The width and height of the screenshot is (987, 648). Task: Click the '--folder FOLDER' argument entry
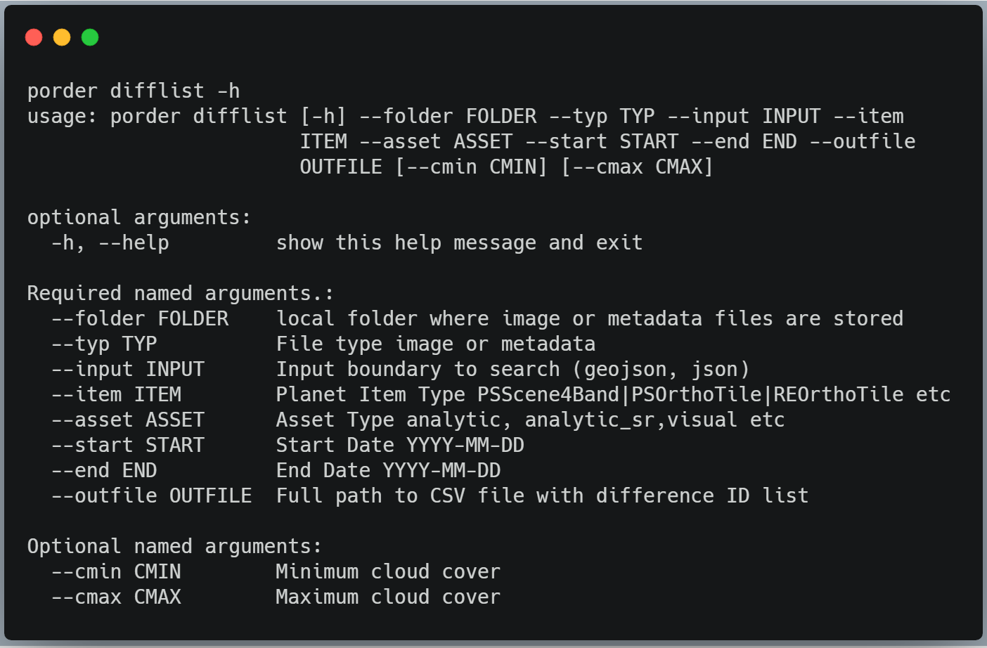[140, 318]
